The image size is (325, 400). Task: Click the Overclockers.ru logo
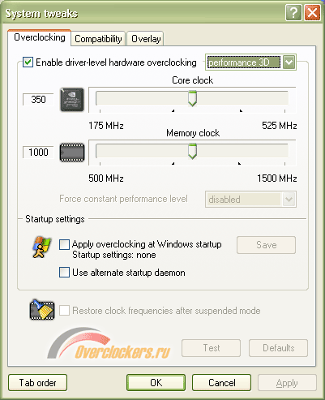(x=109, y=344)
